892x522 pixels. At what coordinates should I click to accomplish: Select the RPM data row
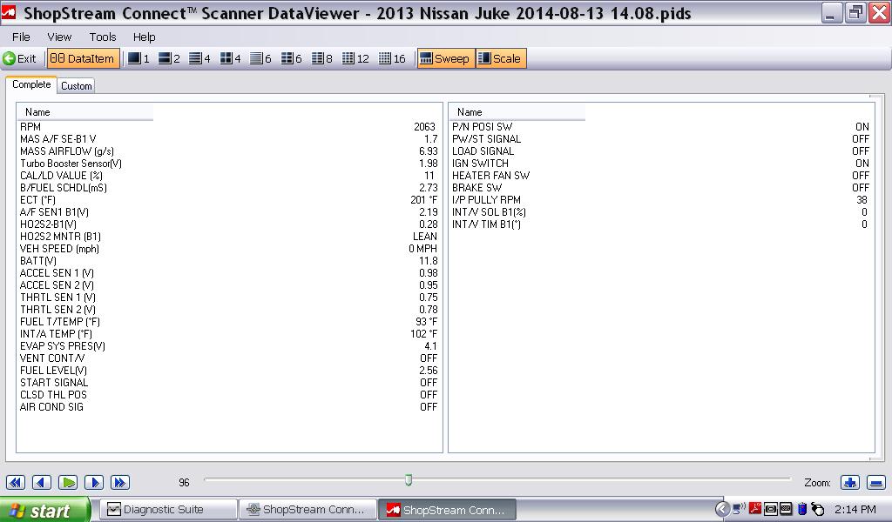pos(229,127)
